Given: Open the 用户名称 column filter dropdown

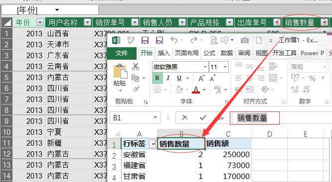Looking at the screenshot, I should 87,22.
